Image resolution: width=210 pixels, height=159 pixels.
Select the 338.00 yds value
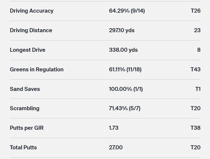123,50
